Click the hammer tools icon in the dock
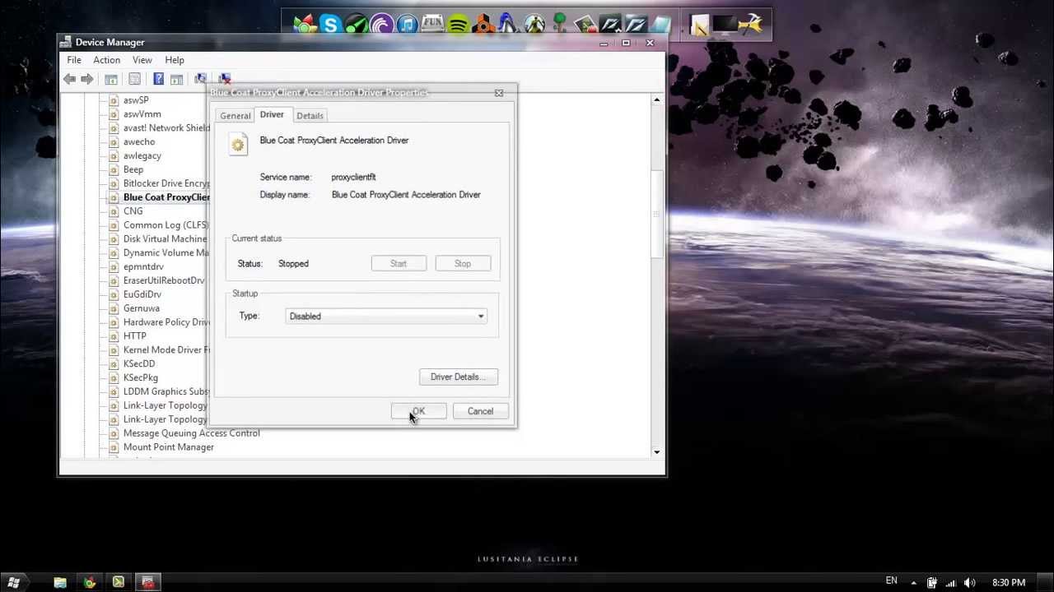The height and width of the screenshot is (592, 1054). [750, 25]
